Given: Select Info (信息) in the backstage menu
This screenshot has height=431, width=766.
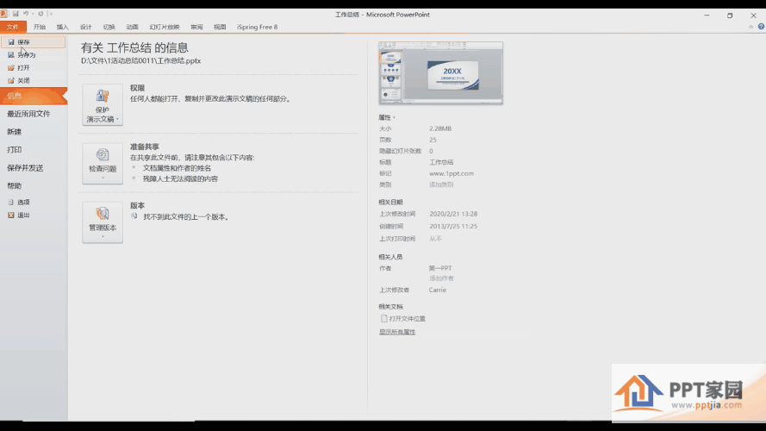Looking at the screenshot, I should point(34,96).
